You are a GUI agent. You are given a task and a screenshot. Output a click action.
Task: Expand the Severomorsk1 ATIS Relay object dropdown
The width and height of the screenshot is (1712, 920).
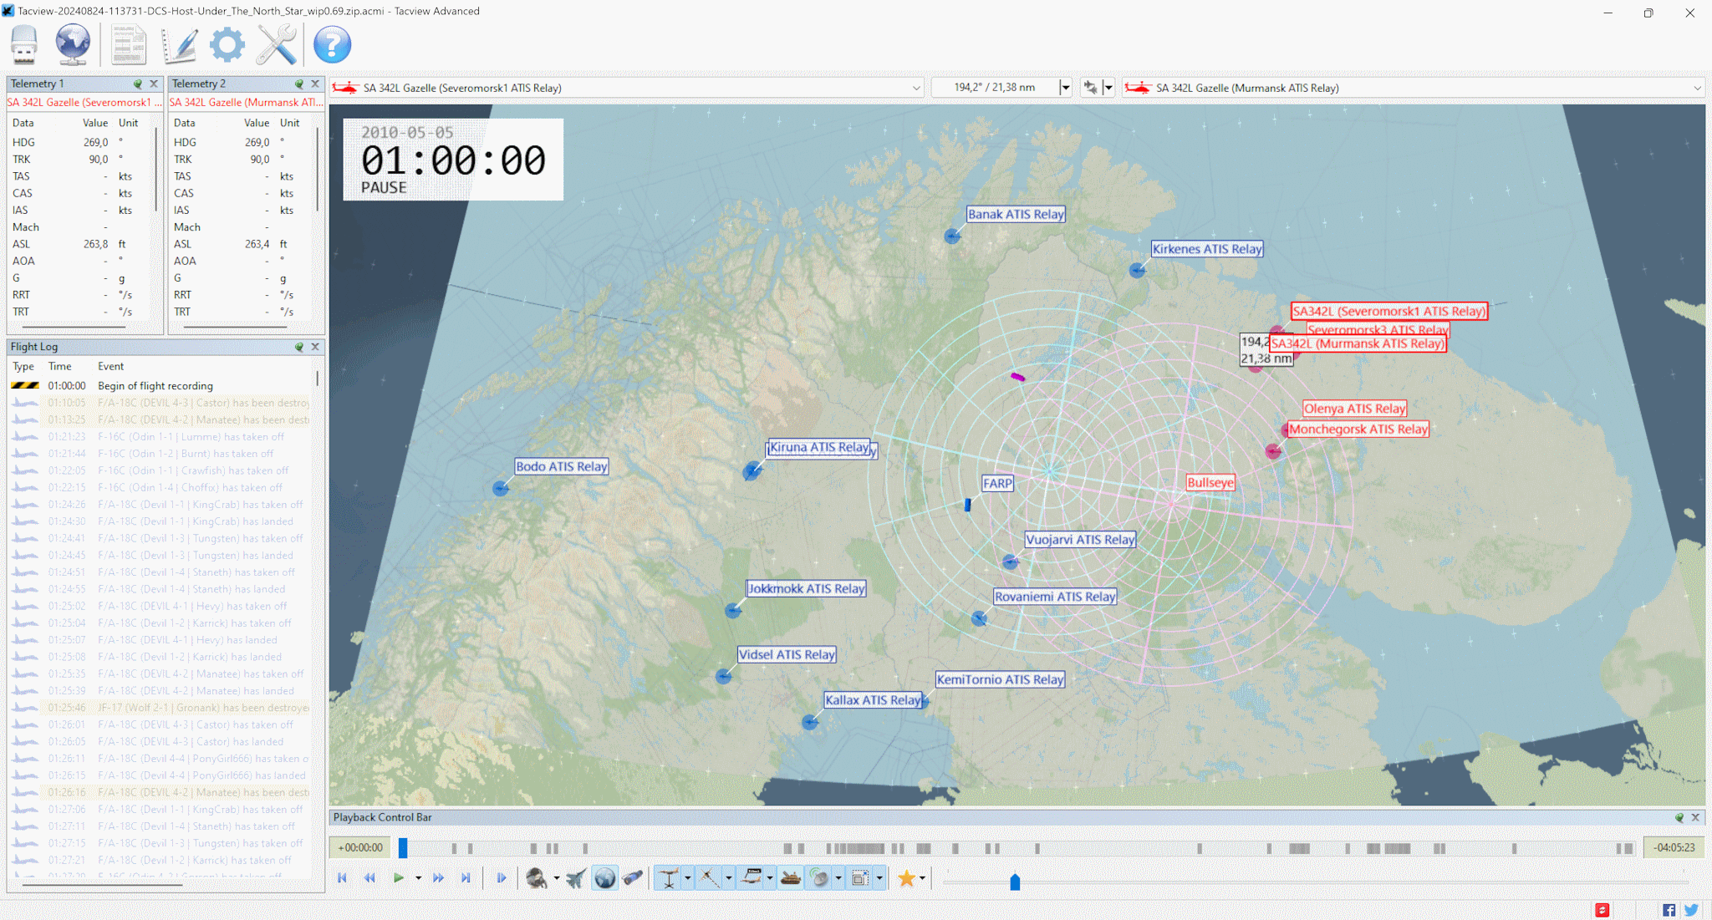coord(916,88)
